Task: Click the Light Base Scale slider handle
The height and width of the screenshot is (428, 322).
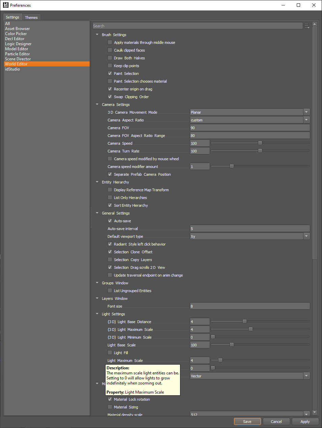Action: (232, 345)
